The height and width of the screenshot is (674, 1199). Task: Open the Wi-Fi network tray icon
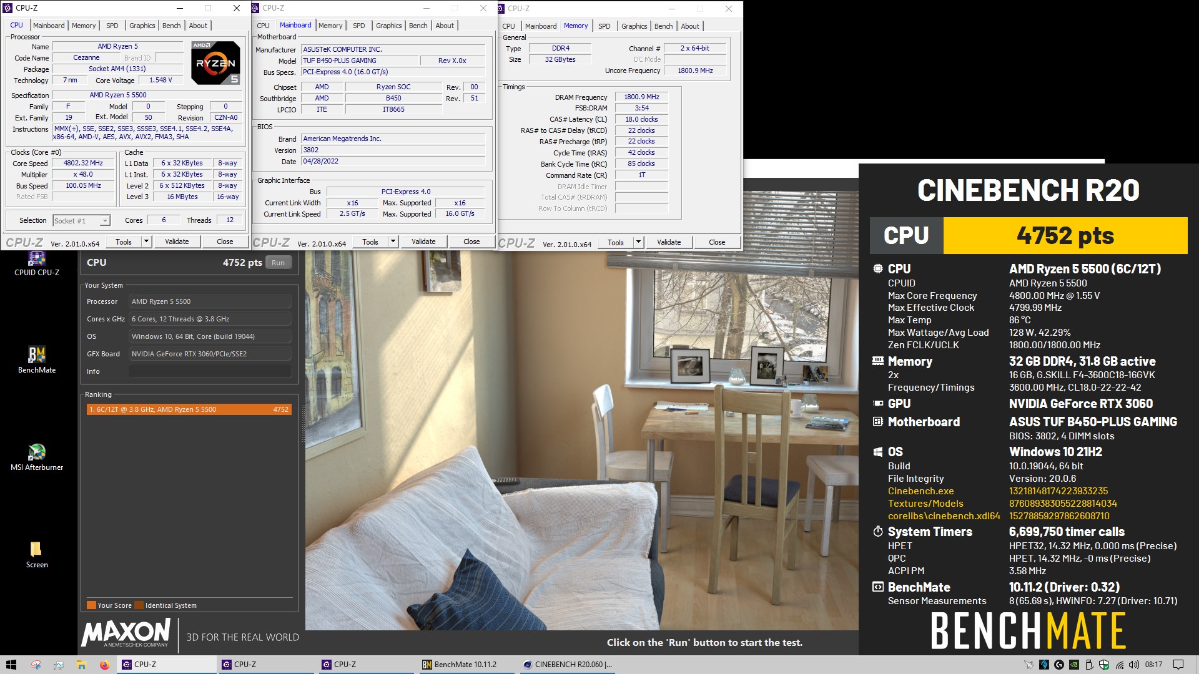tap(1119, 665)
